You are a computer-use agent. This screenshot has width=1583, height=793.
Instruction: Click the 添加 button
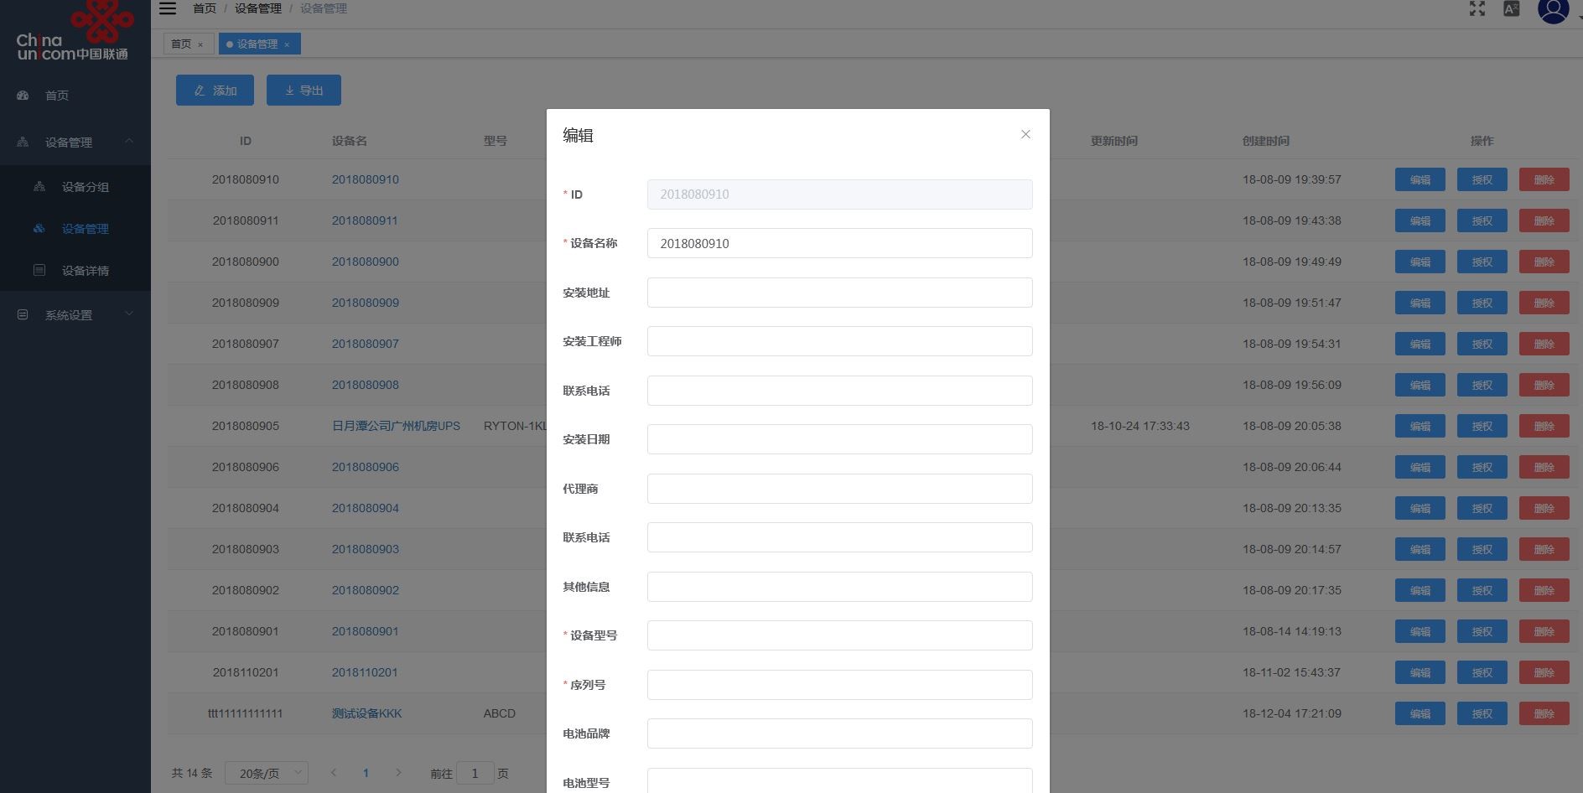tap(215, 90)
